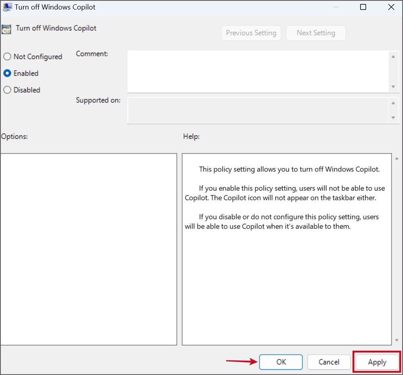403x375 pixels.
Task: Click the Comment box scroll up arrow
Action: (393, 57)
